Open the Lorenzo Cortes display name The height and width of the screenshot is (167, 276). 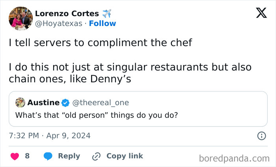click(67, 13)
